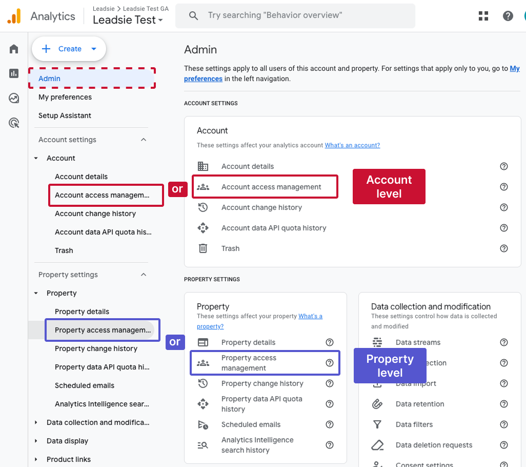Click help icon for Data streams row
Viewport: 526px width, 467px height.
[503, 342]
